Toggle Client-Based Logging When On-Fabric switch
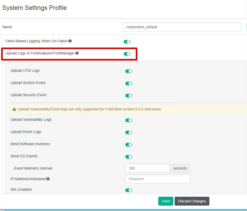 [x=127, y=42]
